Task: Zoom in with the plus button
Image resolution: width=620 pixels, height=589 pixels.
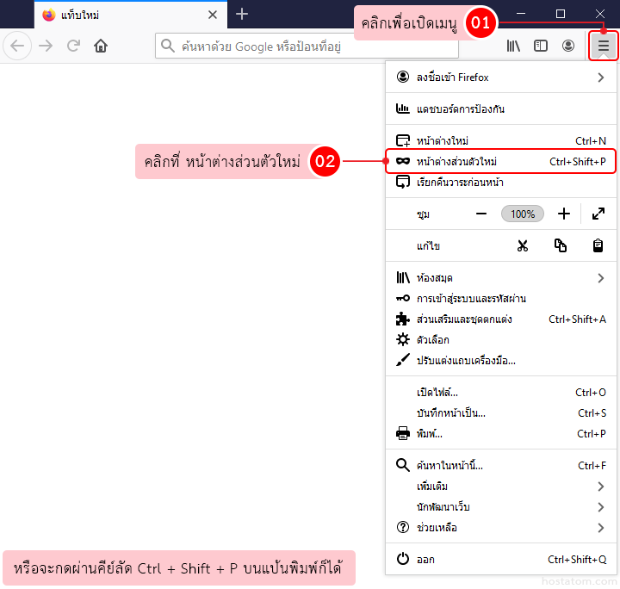Action: click(564, 214)
